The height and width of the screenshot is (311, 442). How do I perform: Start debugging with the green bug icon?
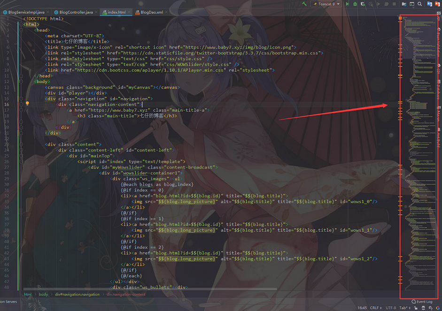pyautogui.click(x=355, y=4)
